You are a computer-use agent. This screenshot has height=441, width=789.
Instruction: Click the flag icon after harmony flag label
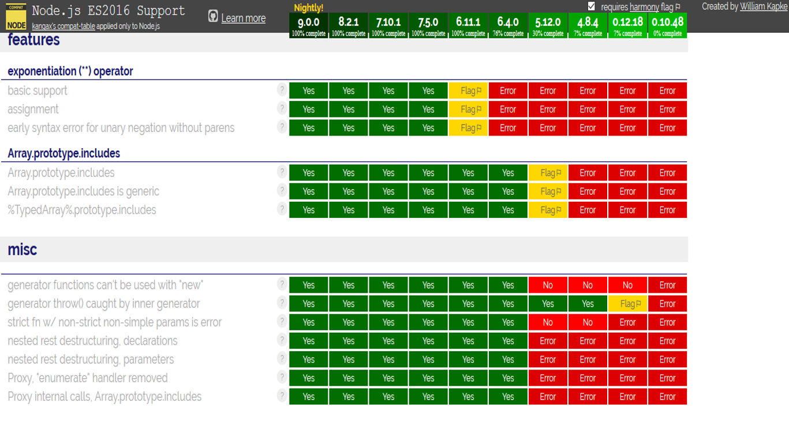[x=678, y=7]
